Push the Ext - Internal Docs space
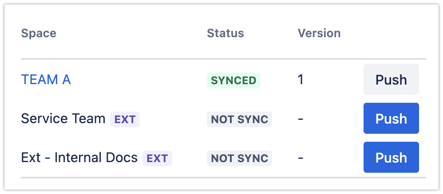This screenshot has height=194, width=443. coord(391,158)
